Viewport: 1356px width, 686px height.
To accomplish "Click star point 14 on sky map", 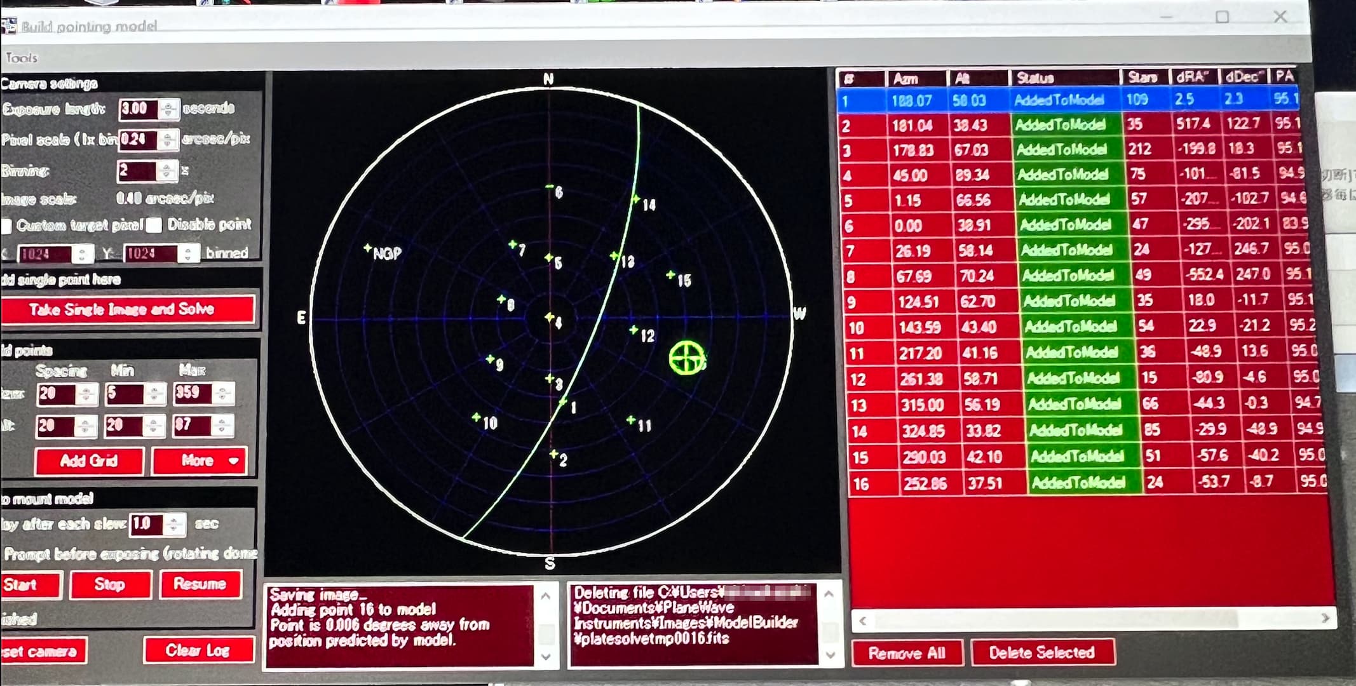I will (635, 199).
